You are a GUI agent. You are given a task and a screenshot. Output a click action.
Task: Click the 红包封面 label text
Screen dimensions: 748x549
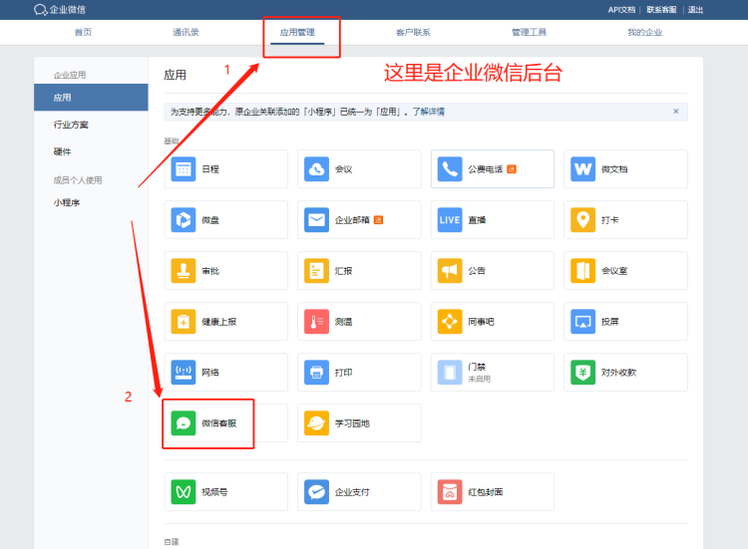[486, 492]
